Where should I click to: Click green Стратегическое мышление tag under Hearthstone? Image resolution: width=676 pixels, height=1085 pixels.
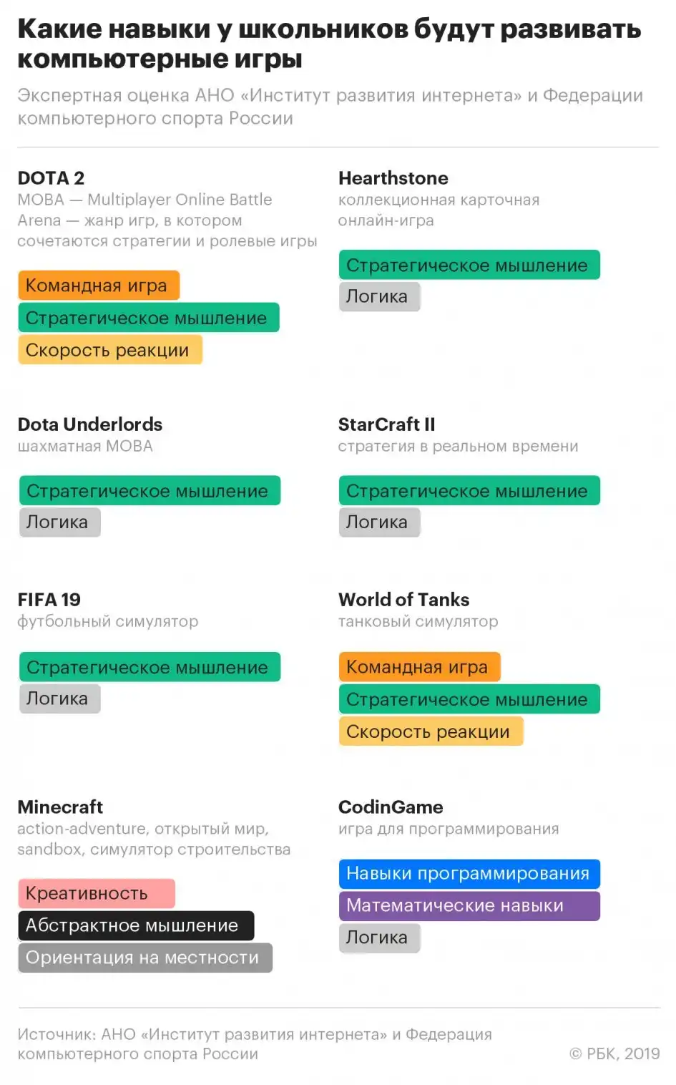[x=469, y=266]
